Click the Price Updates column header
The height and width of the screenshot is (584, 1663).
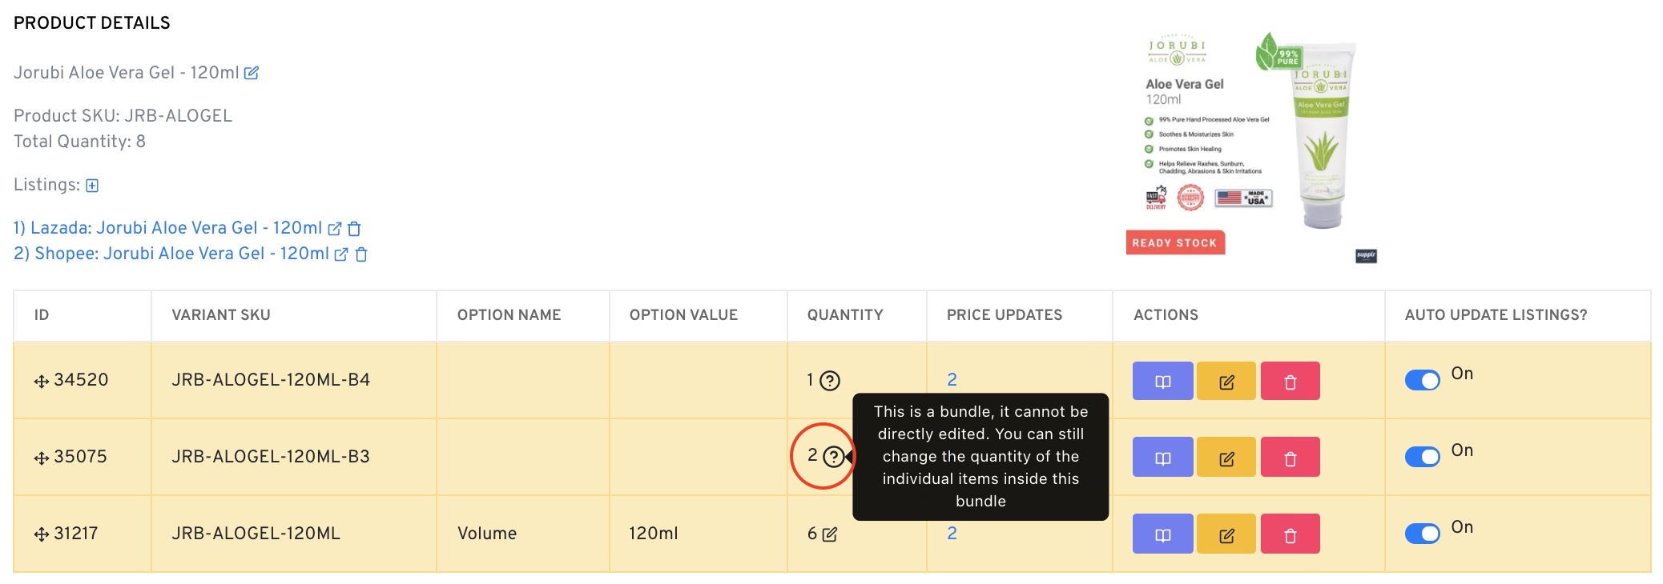1004,315
